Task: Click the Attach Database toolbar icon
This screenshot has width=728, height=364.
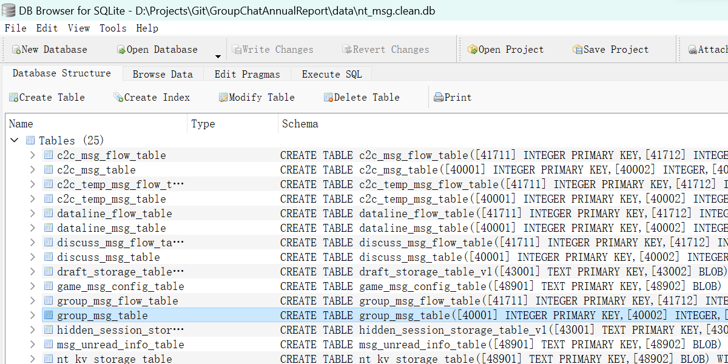Action: click(x=693, y=50)
